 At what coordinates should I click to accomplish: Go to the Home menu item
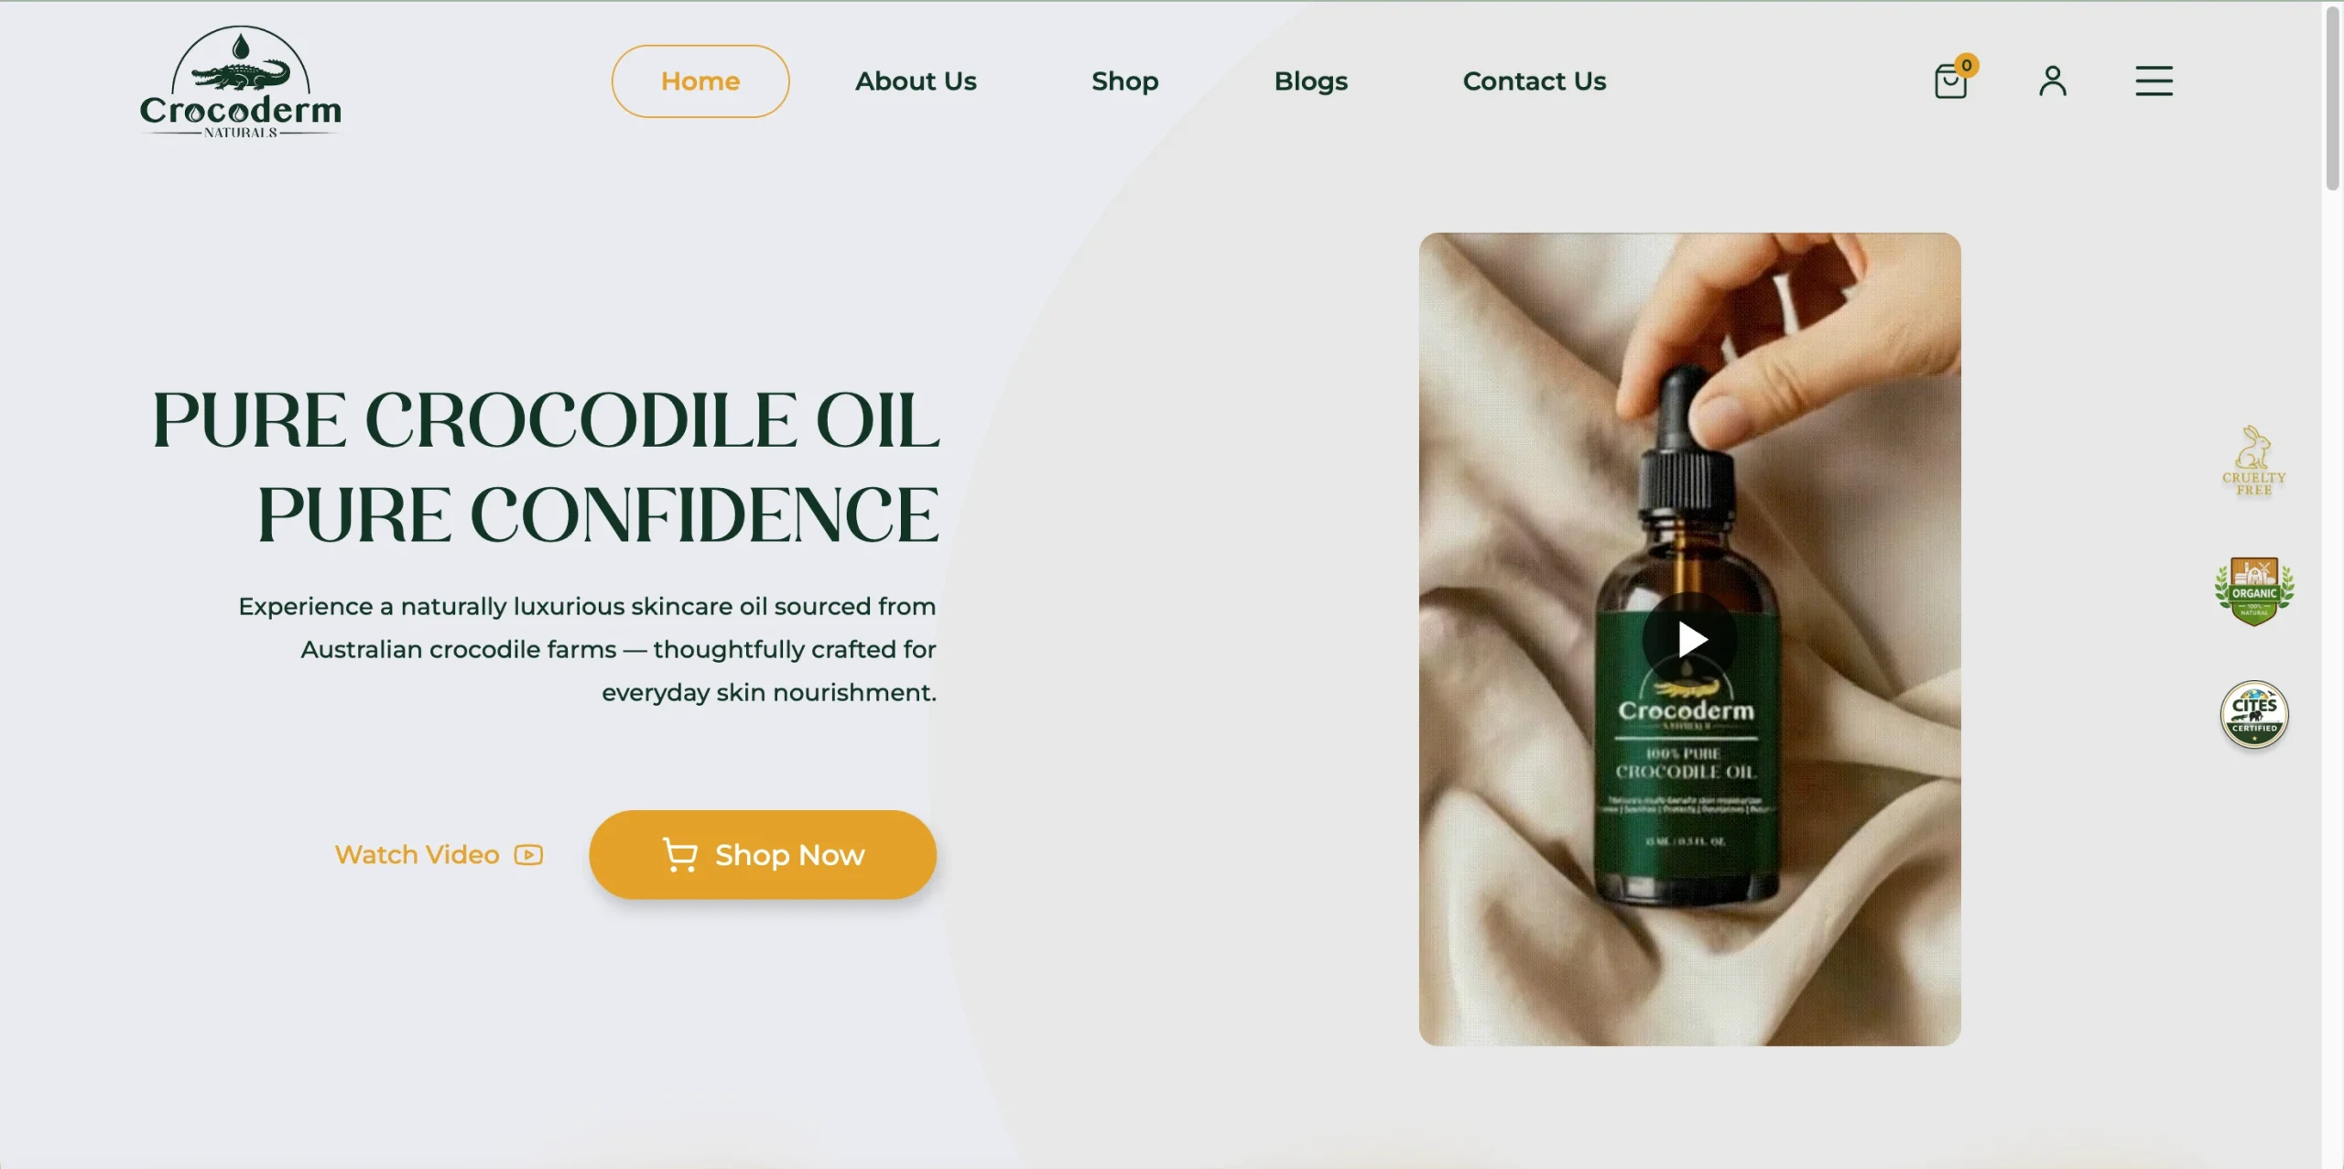pos(700,81)
